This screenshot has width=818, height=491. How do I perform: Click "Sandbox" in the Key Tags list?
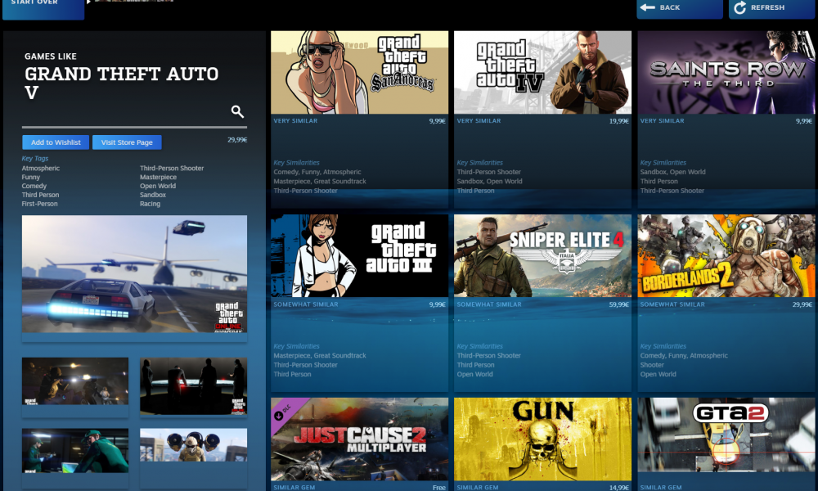(153, 195)
